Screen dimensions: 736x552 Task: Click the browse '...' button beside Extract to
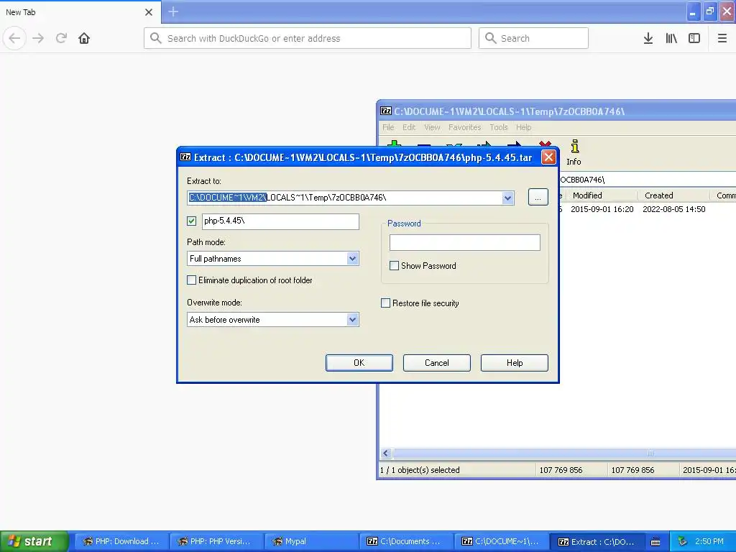538,197
